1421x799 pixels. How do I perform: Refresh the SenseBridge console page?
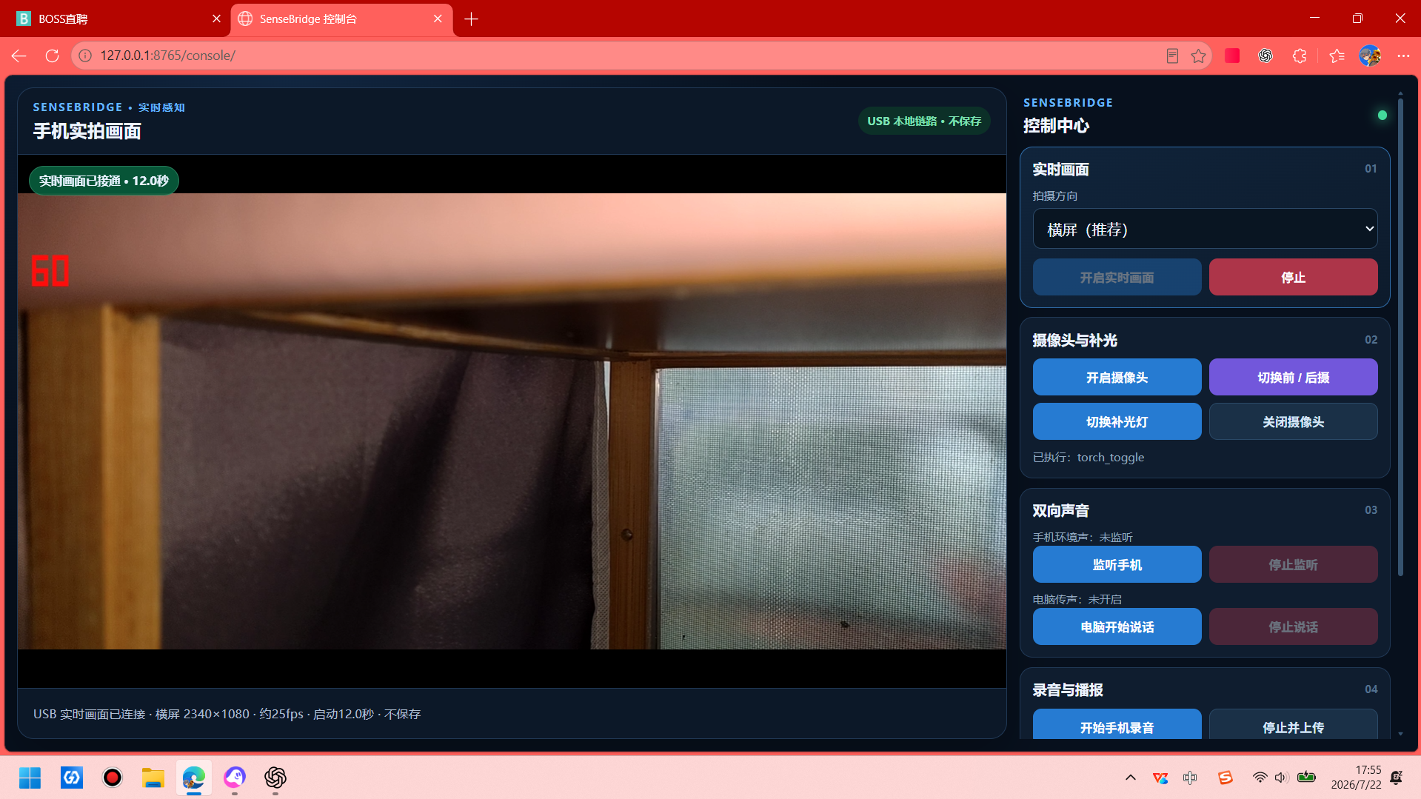coord(52,56)
